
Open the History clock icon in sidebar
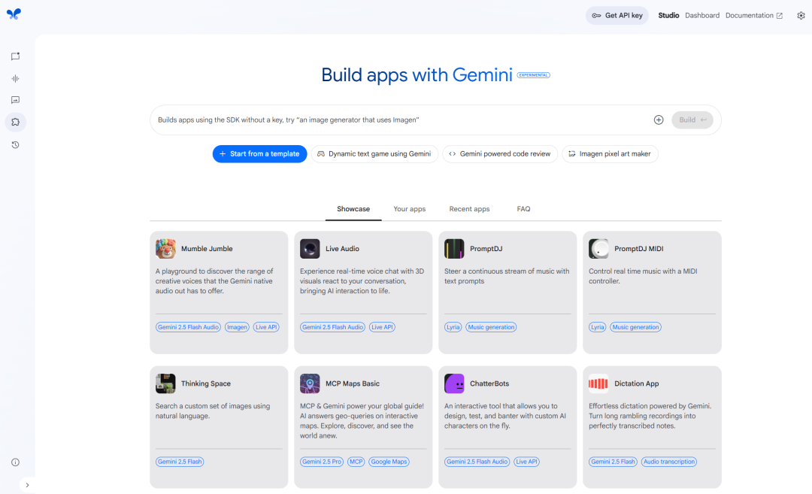click(x=16, y=145)
